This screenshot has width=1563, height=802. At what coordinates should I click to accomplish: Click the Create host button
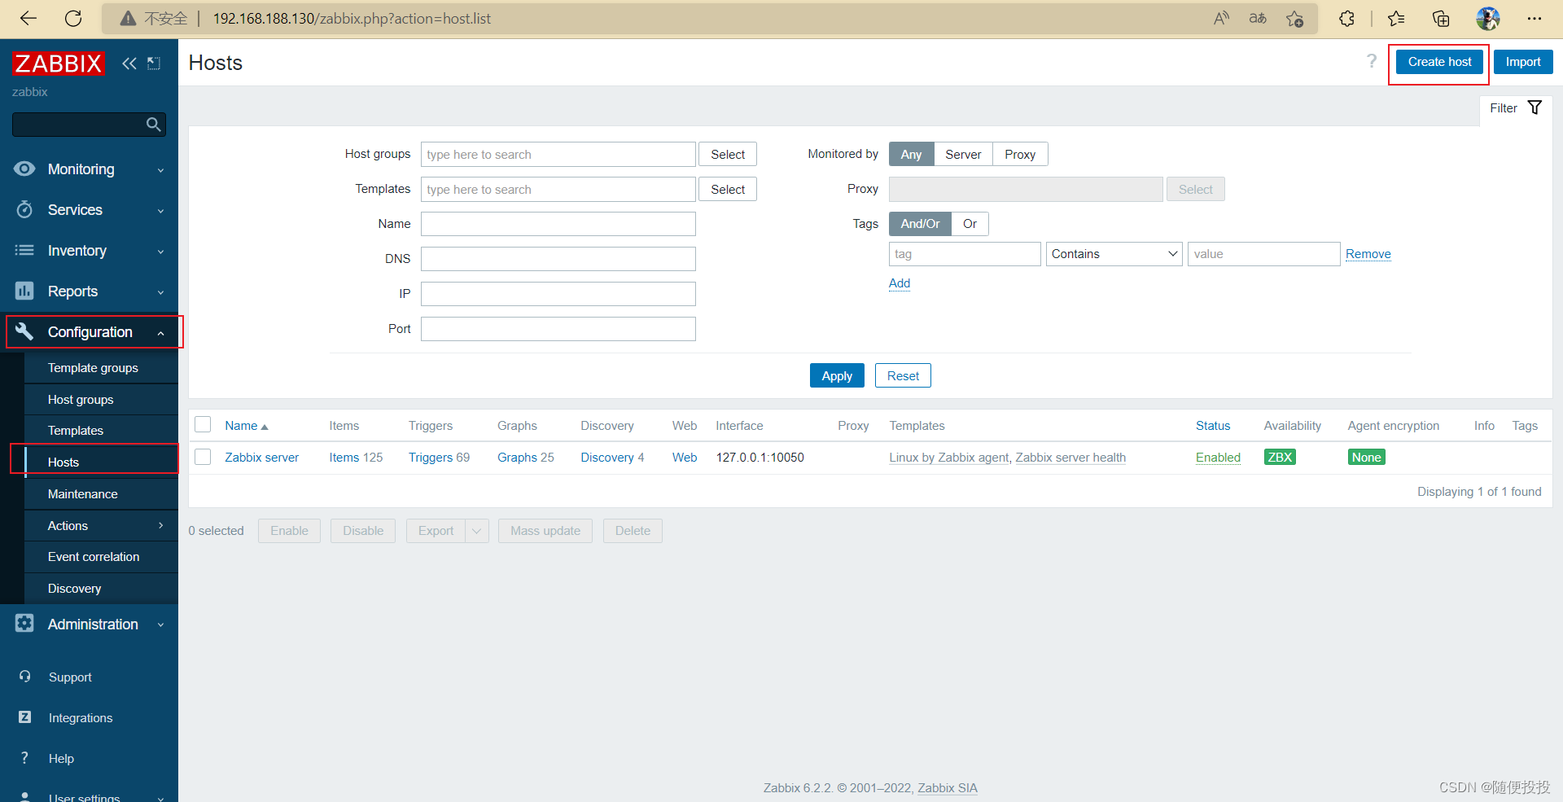(1439, 62)
